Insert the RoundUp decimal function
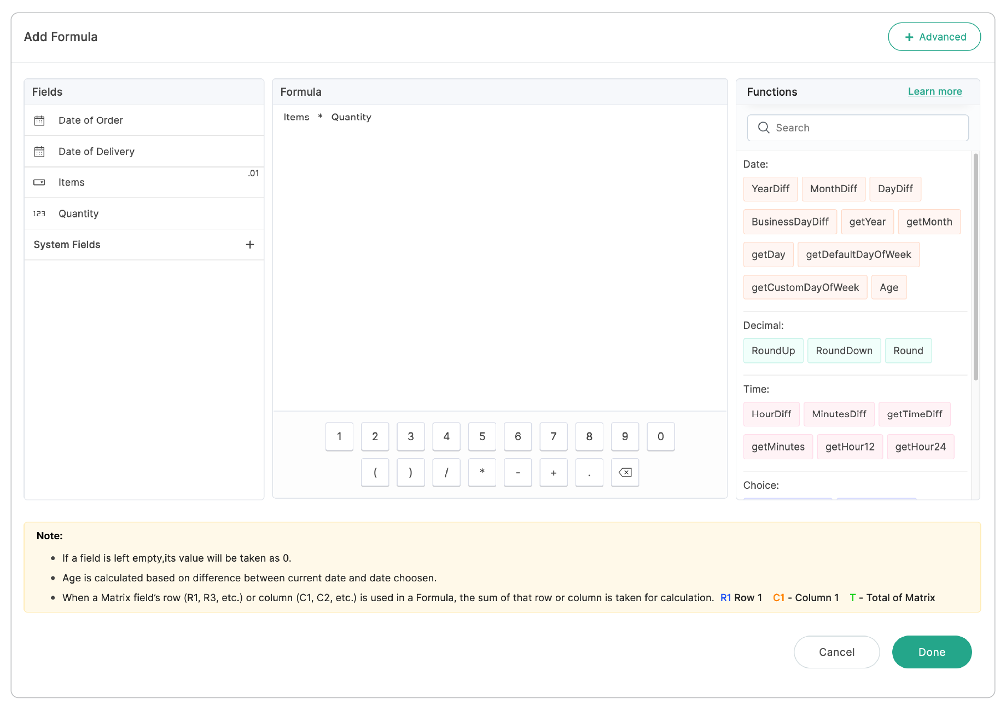Viewport: 1006px width, 710px height. tap(773, 351)
